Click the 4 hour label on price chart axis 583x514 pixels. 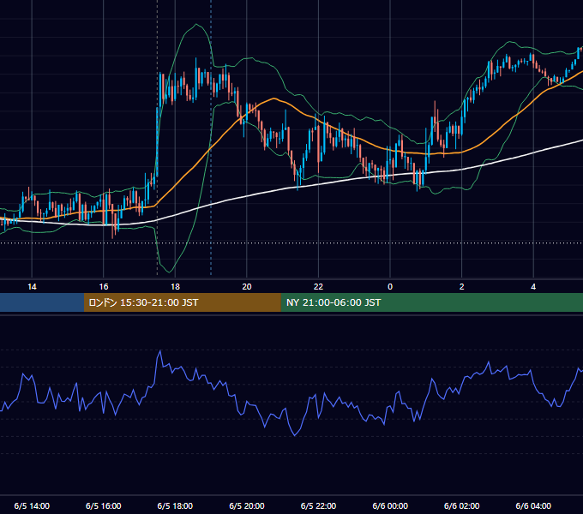point(533,287)
